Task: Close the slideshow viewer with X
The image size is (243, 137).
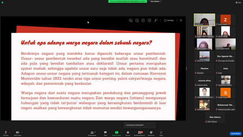Action: point(181,21)
